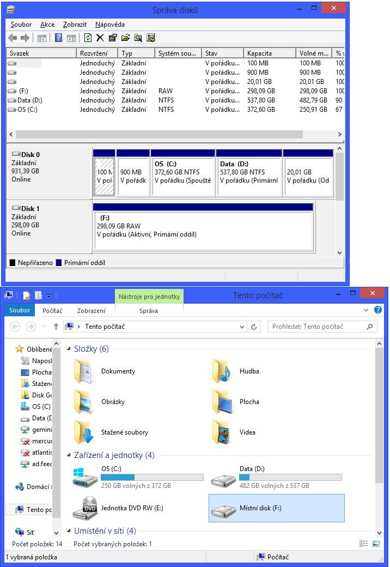
Task: Collapse the Složky (6) group
Action: tap(69, 349)
